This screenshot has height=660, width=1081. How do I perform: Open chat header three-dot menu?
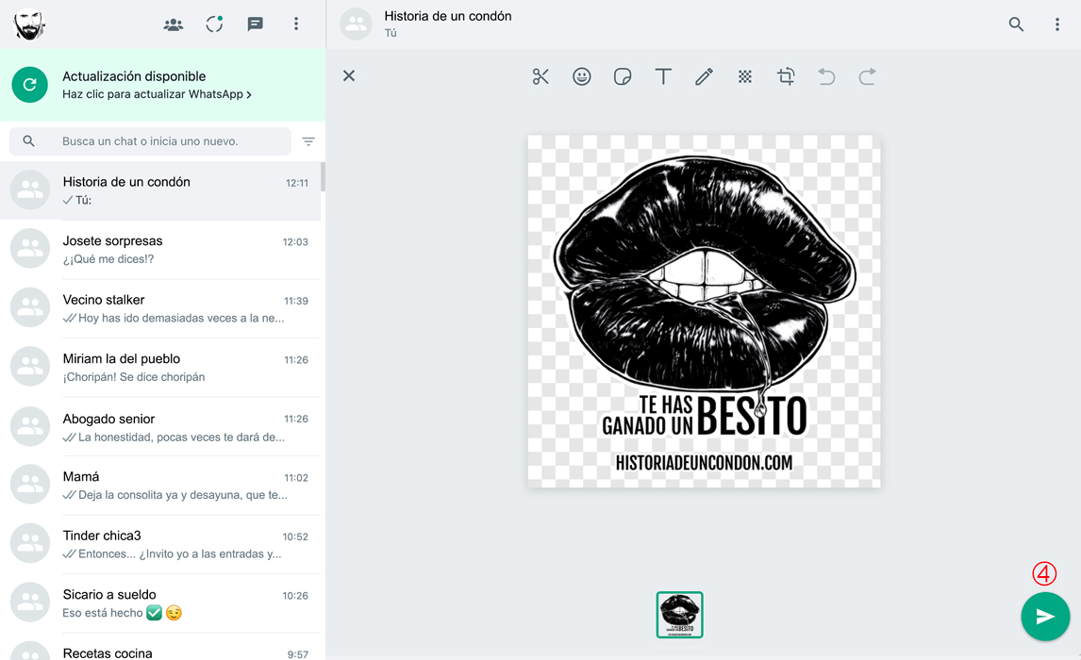(x=1056, y=25)
